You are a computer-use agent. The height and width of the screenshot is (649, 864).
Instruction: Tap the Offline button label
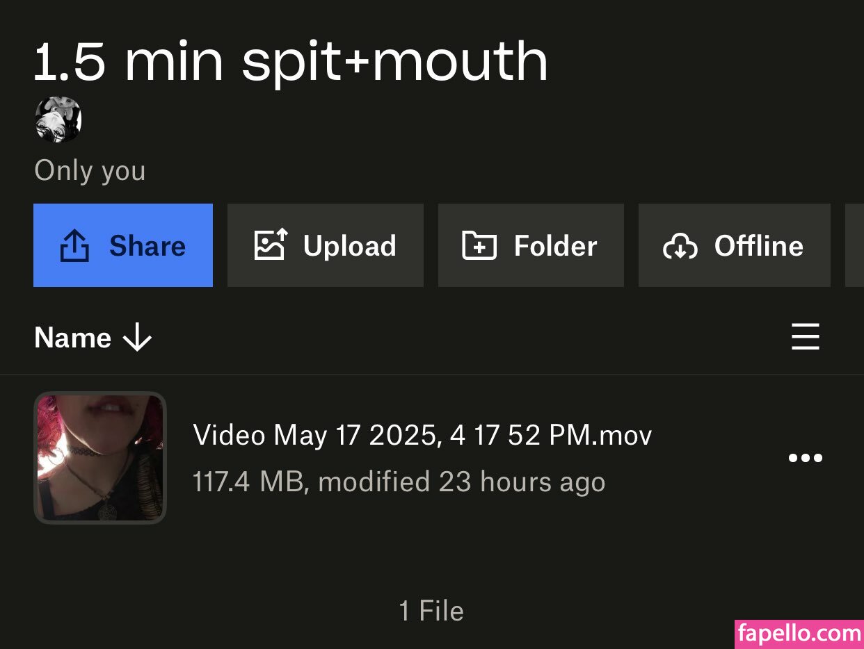pos(758,246)
